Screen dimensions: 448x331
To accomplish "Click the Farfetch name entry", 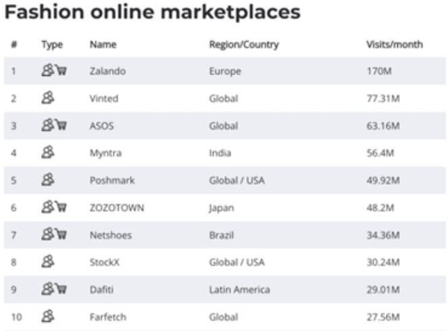I will pos(108,317).
